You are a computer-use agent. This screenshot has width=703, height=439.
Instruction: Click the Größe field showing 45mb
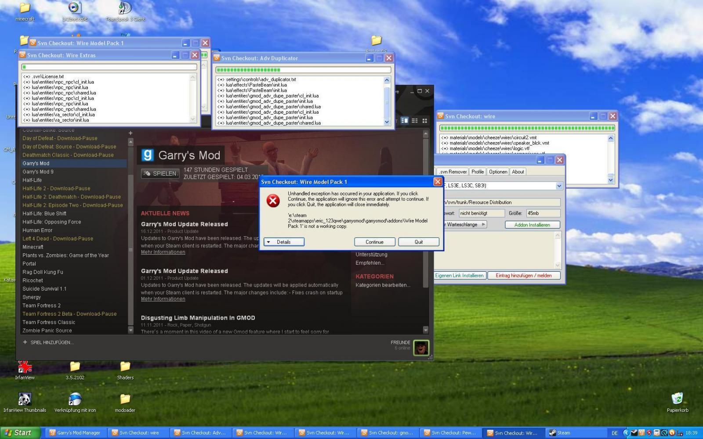[x=544, y=213]
